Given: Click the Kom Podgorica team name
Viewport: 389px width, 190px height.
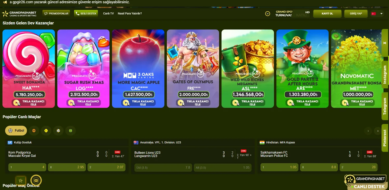Looking at the screenshot, I should (x=19, y=153).
